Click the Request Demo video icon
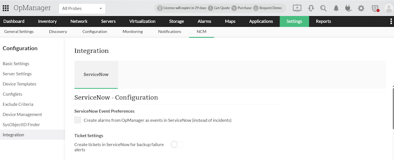 pos(256,8)
